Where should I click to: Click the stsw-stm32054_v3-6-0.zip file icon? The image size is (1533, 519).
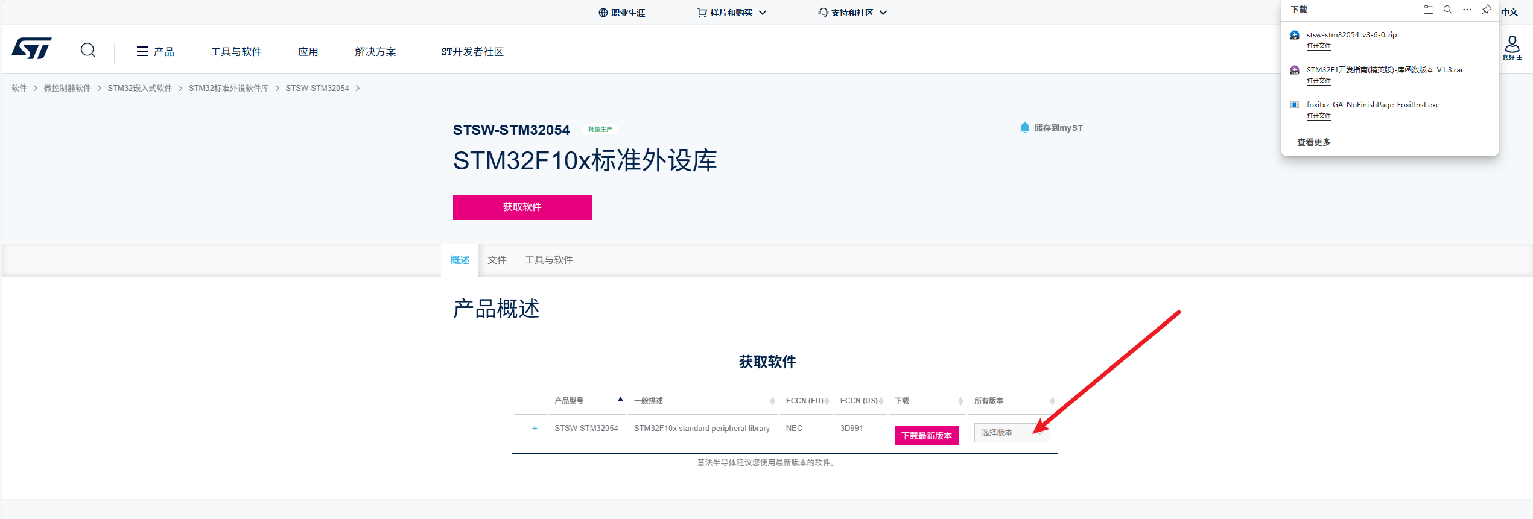tap(1295, 35)
